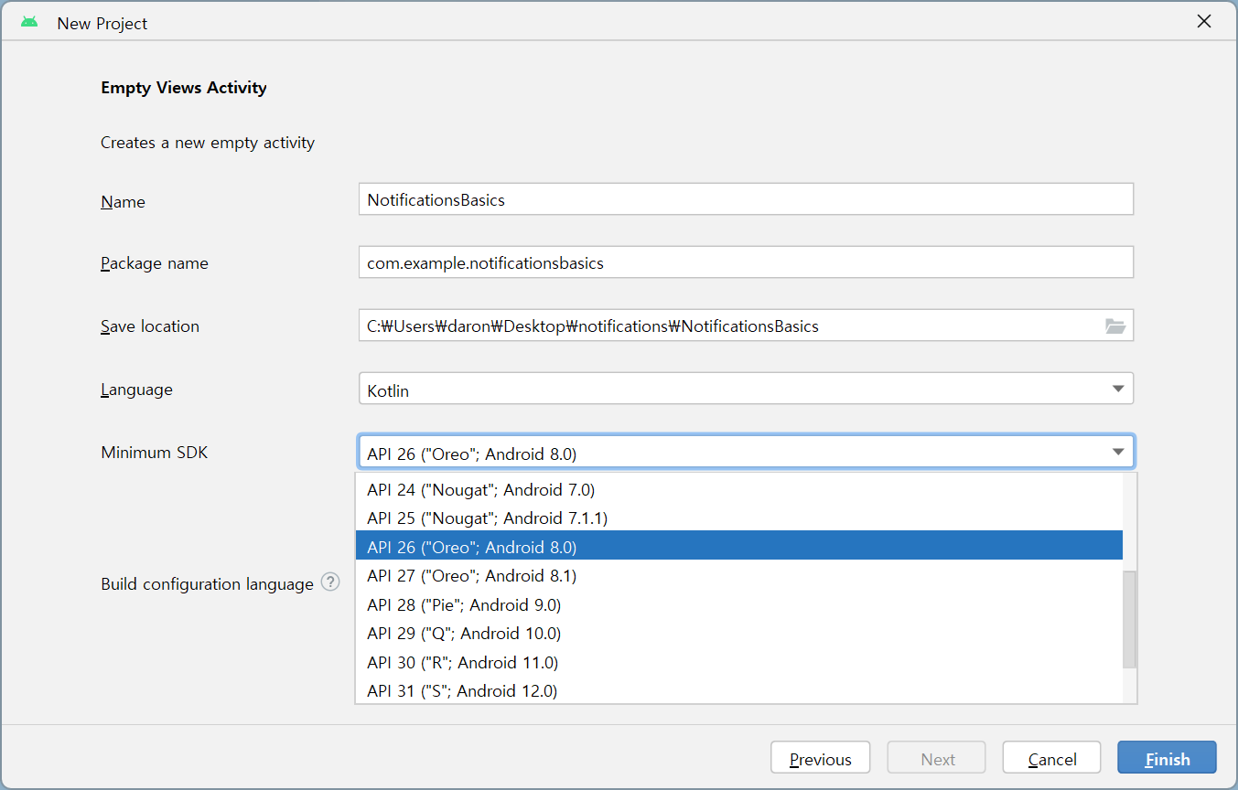The image size is (1238, 790).
Task: Close the New Project dialog
Action: (x=1204, y=22)
